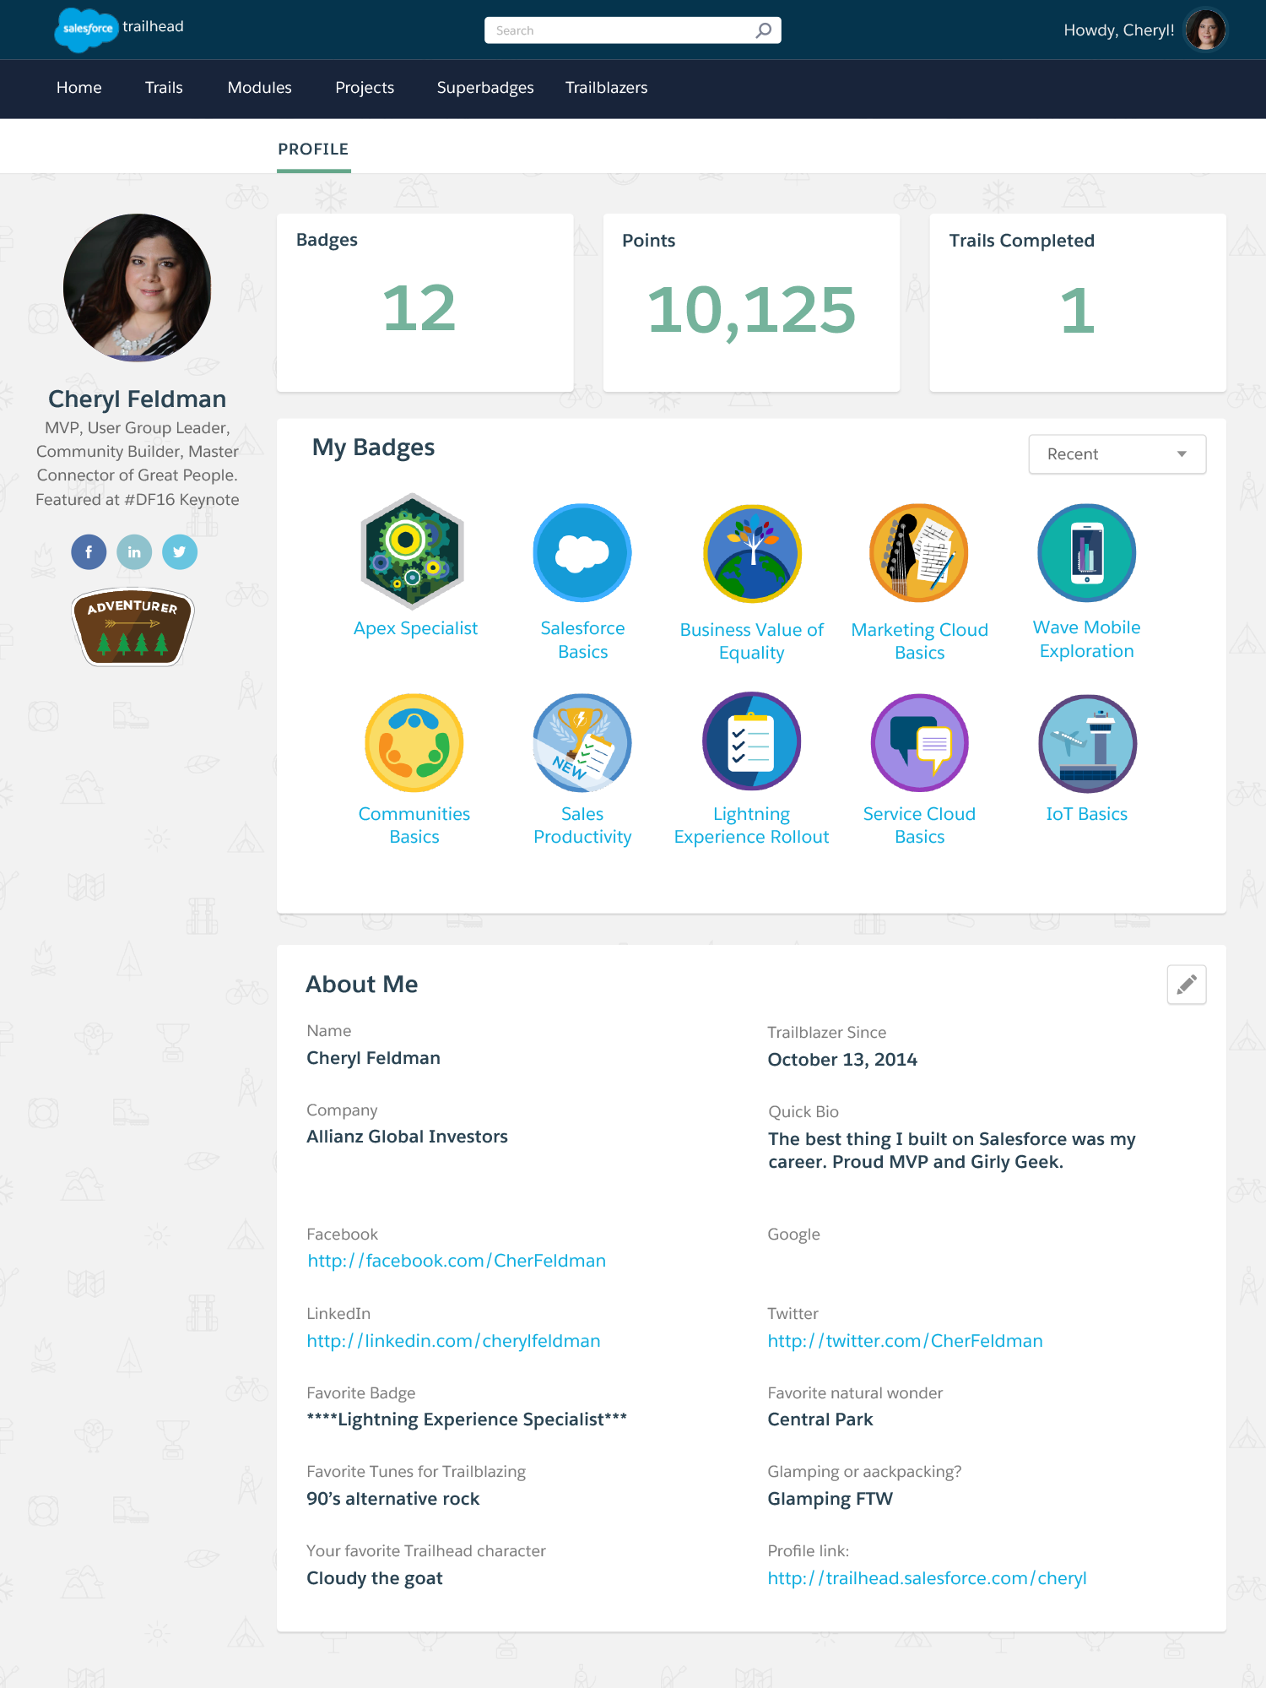Open the Sales Productivity text link
1266x1688 pixels.
click(582, 825)
